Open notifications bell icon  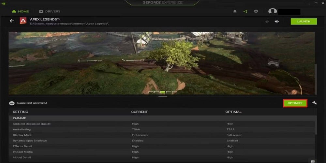pos(235,11)
